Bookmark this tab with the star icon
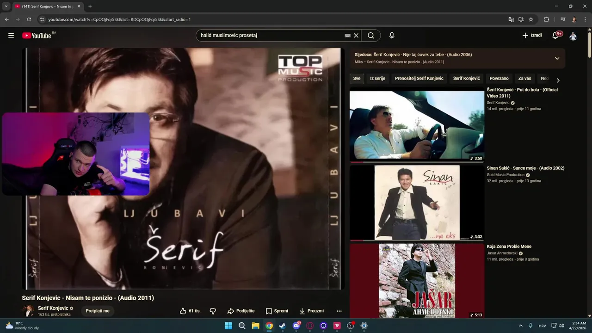The image size is (592, 333). click(x=531, y=19)
